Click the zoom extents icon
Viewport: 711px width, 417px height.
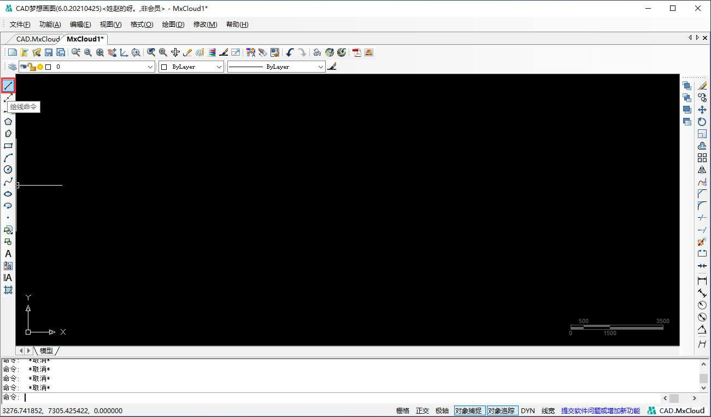coord(100,52)
